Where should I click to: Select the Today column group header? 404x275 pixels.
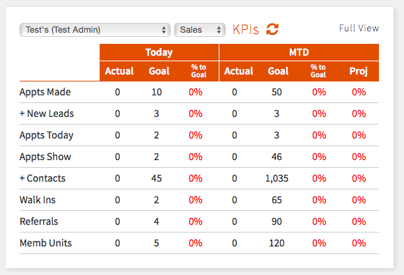159,52
